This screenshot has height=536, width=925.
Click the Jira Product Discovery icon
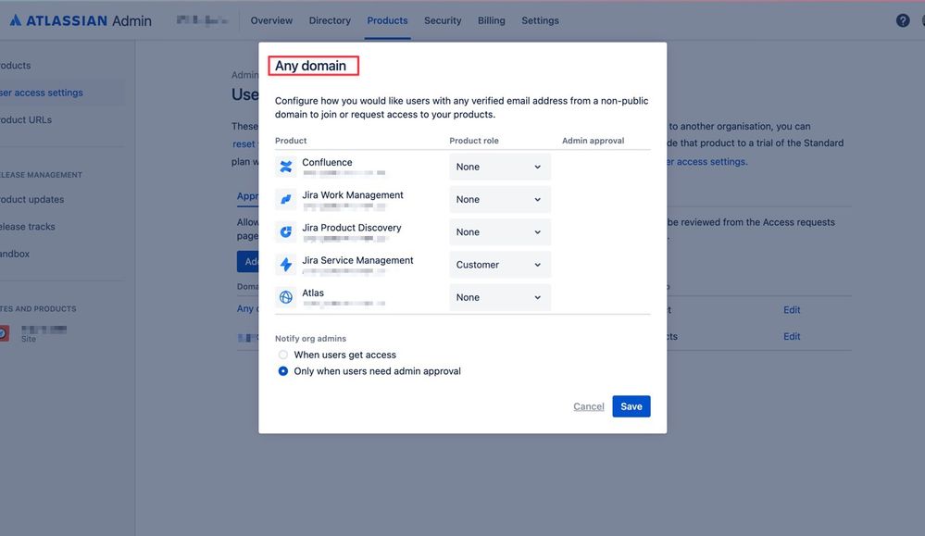point(286,231)
